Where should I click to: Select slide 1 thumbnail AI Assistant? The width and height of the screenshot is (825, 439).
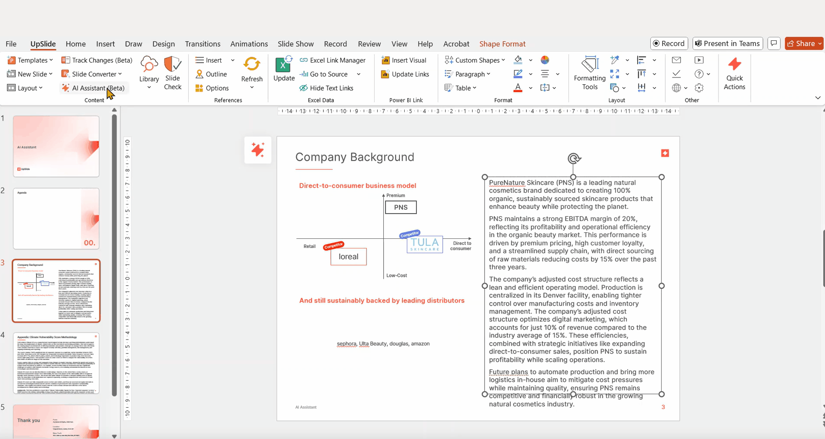(x=56, y=146)
